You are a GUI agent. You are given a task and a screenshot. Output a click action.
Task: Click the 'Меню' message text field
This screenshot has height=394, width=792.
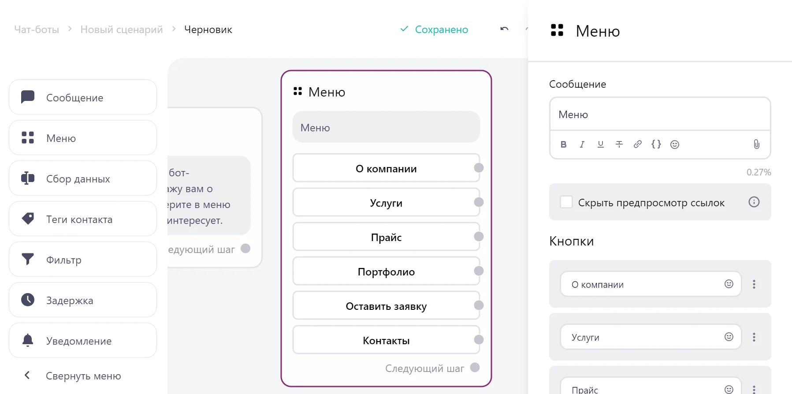(659, 115)
